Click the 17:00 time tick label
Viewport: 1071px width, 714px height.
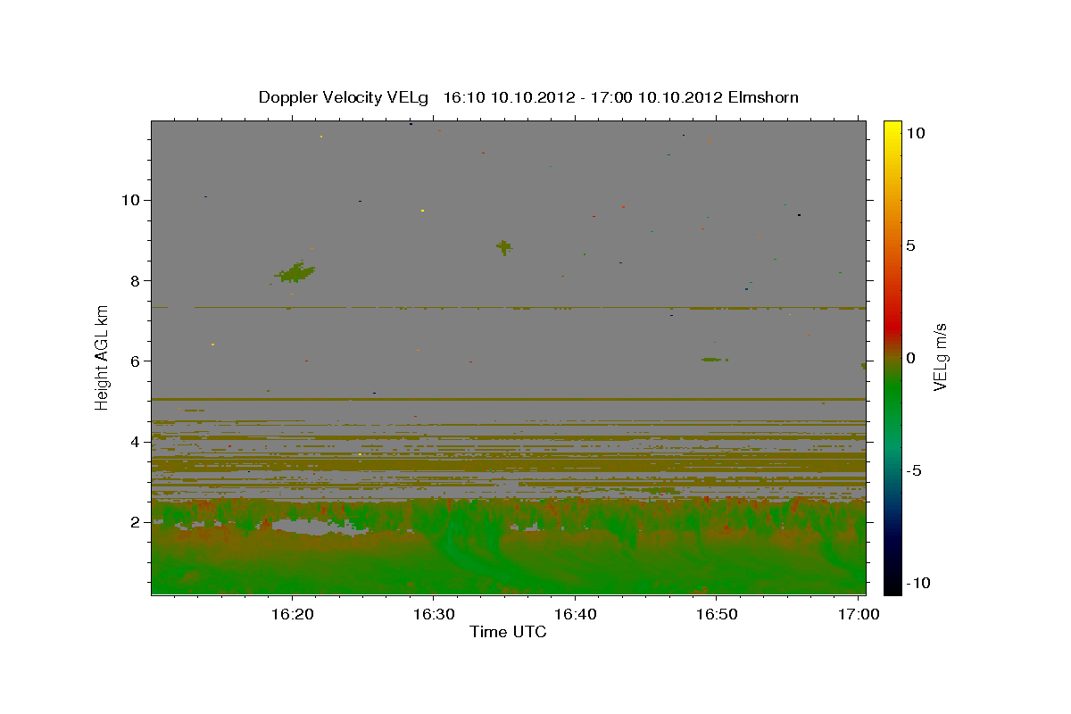click(858, 614)
